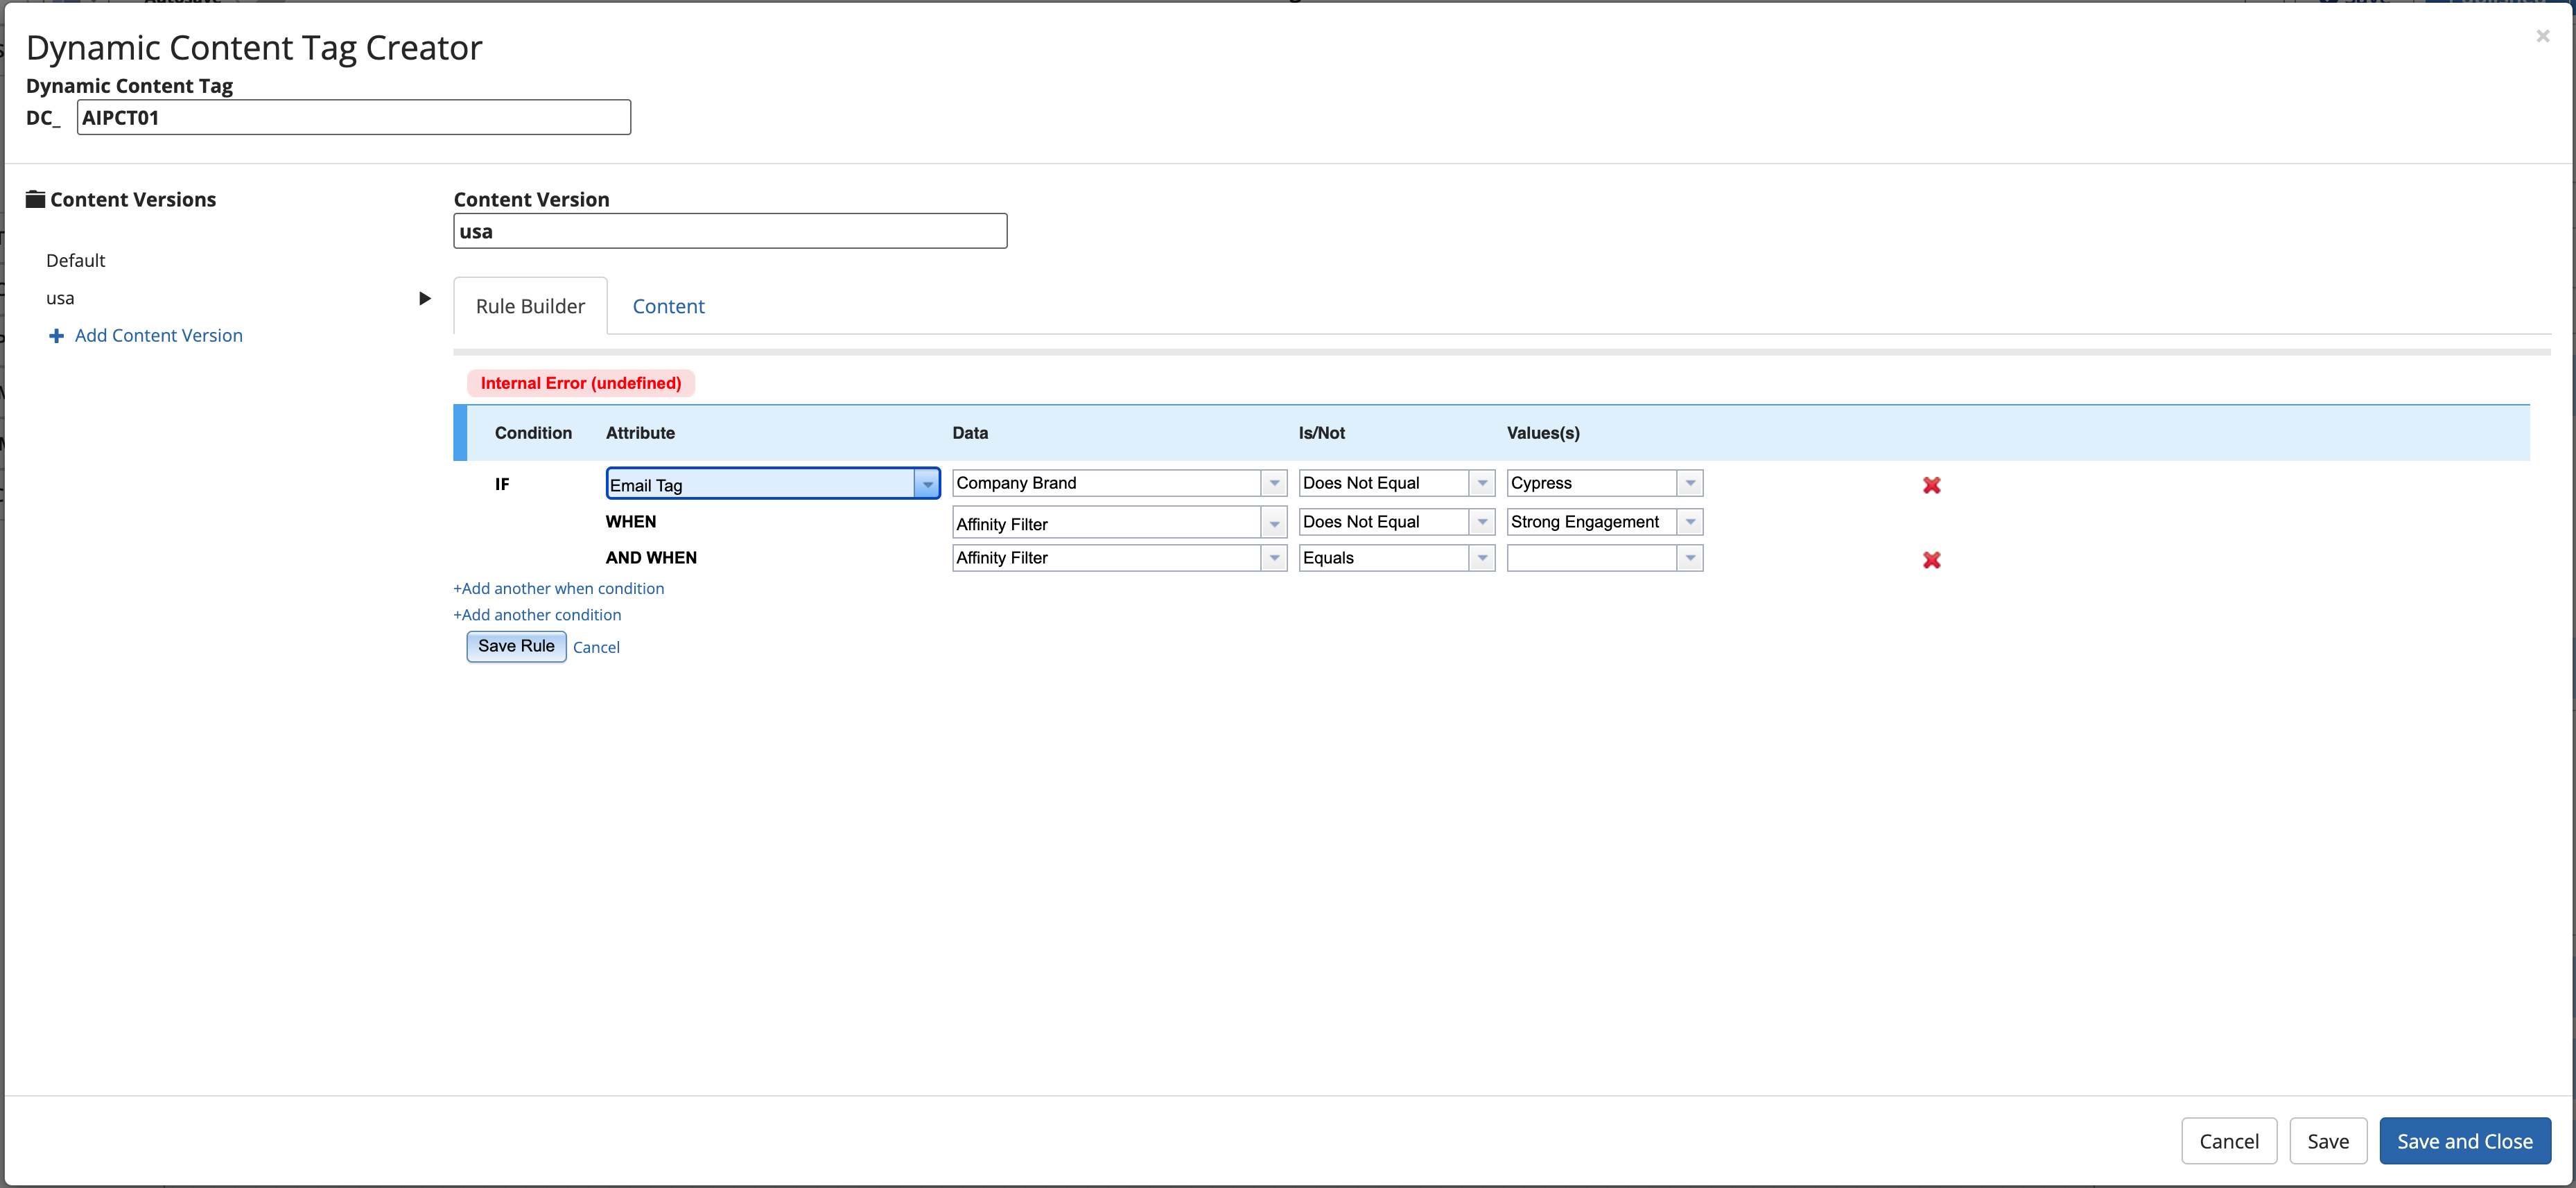Switch to the Content tab
Viewport: 2576px width, 1188px height.
668,306
